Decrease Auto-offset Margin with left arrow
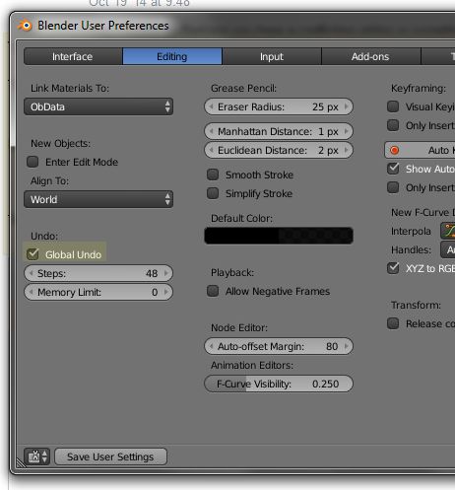 (x=212, y=346)
